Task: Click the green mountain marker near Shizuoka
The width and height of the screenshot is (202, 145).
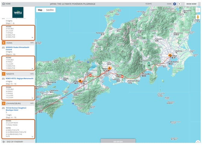Action: [149, 63]
